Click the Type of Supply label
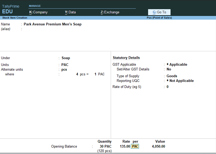216x154 pixels. 128,76
